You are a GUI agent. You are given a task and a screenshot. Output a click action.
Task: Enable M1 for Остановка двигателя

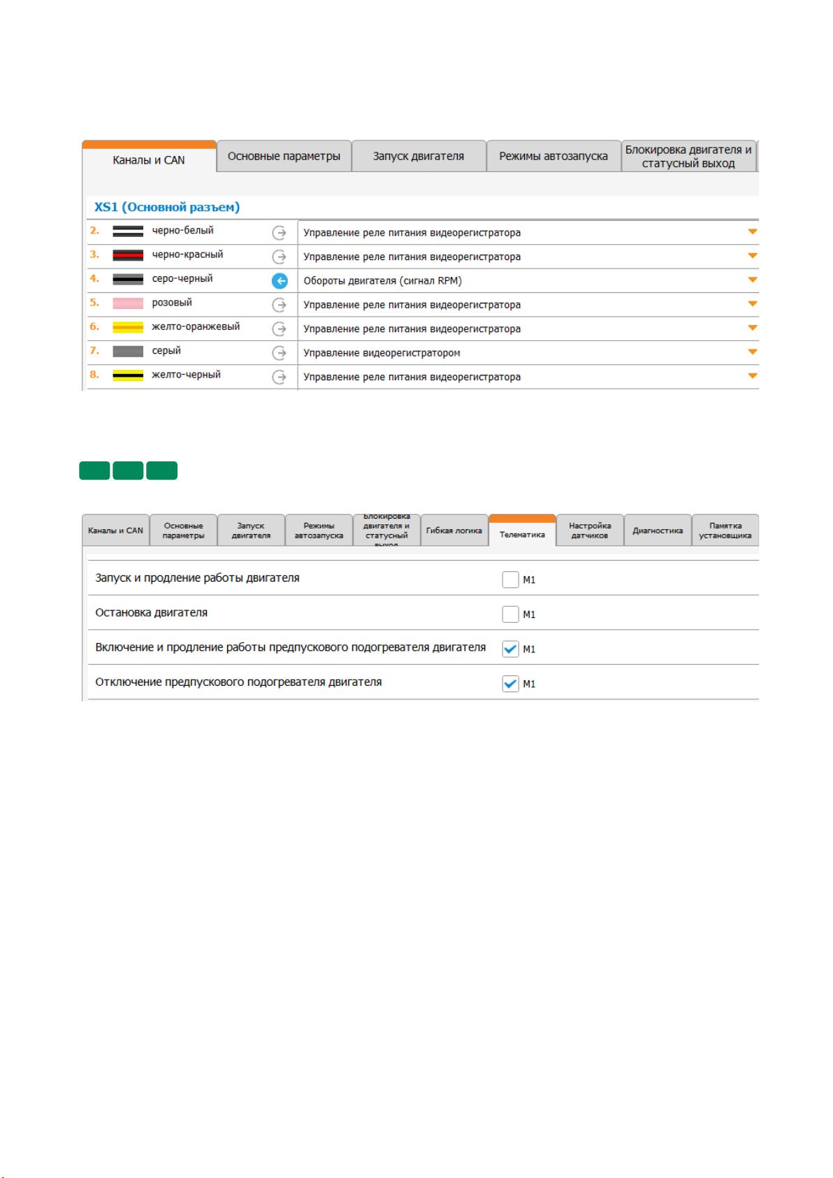coord(510,614)
